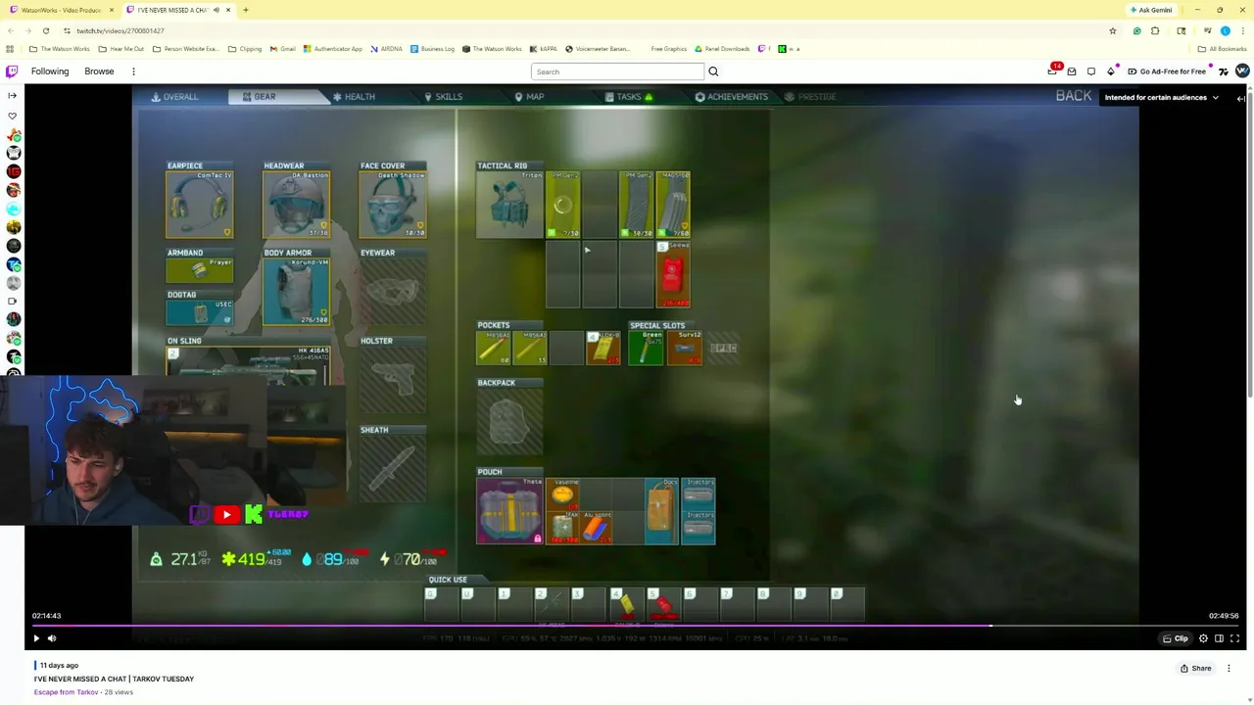
Task: Open the Business Log bookmark
Action: (x=432, y=49)
